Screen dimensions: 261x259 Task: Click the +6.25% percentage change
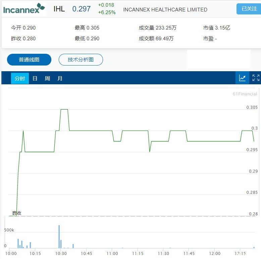tap(107, 12)
